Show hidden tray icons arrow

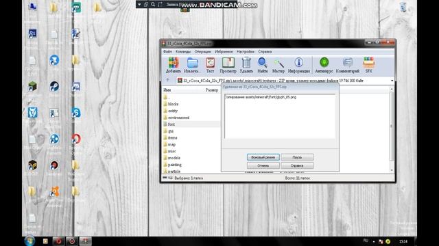(x=374, y=241)
